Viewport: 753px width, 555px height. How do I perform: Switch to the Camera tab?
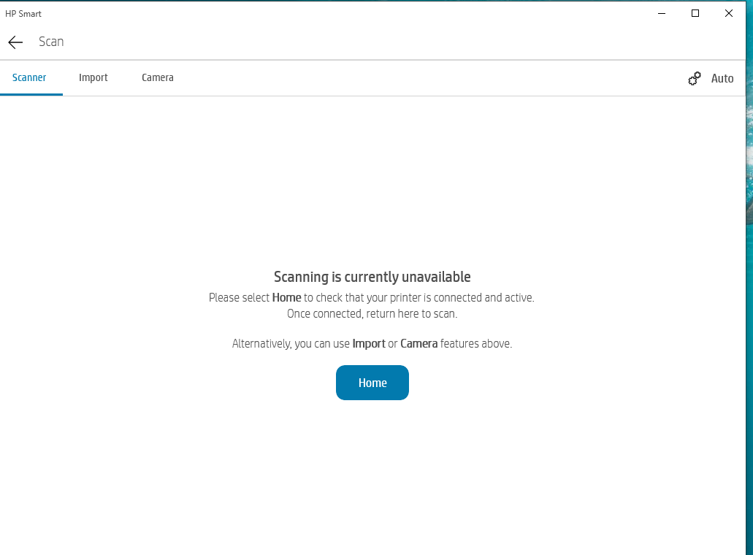(157, 77)
